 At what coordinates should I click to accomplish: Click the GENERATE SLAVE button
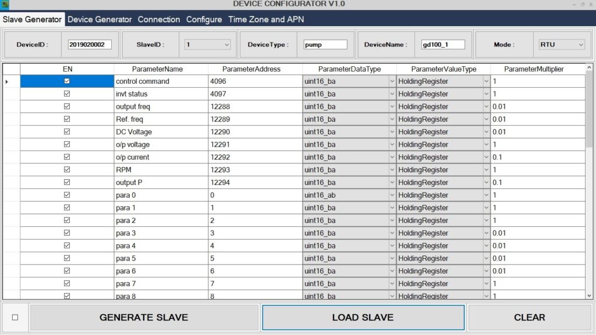144,317
